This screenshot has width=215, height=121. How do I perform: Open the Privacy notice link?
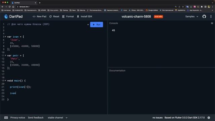pos(18,118)
